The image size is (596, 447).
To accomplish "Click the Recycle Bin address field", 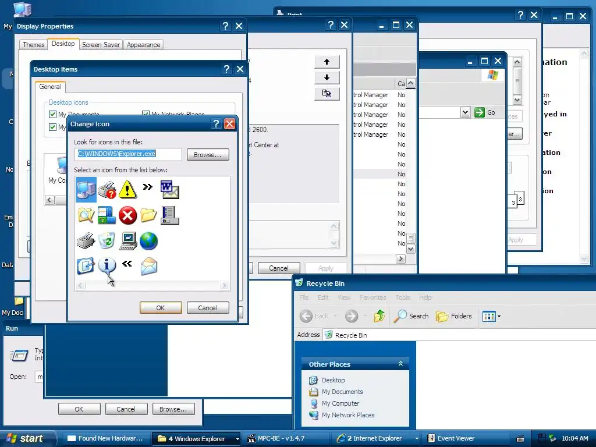I will (460, 335).
